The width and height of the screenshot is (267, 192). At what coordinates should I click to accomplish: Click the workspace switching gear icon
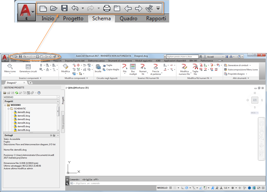tap(233, 188)
